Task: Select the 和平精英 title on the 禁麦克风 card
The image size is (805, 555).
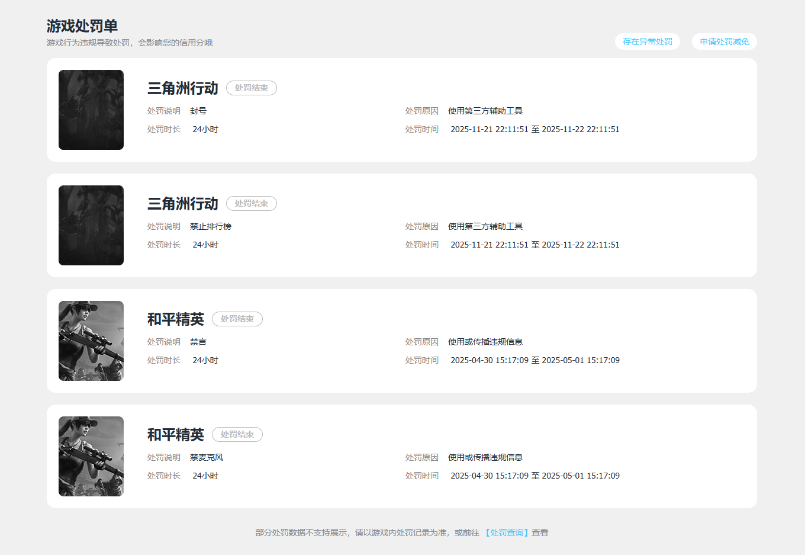Action: (x=176, y=435)
